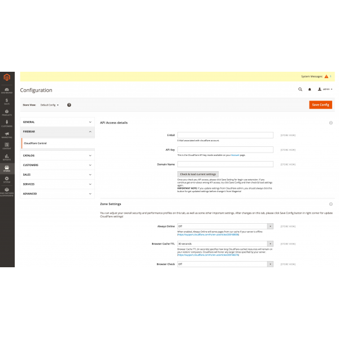The height and width of the screenshot is (339, 339).
Task: Expand the Advanced configuration section
Action: (57, 193)
